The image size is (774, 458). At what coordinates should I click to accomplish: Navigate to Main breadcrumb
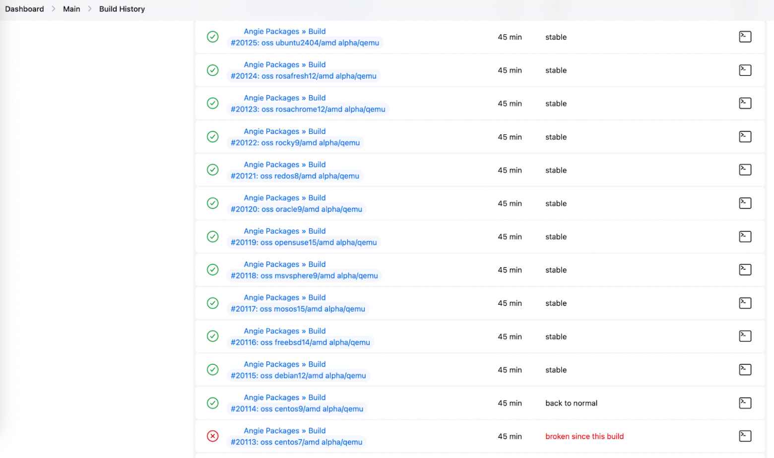(x=71, y=9)
